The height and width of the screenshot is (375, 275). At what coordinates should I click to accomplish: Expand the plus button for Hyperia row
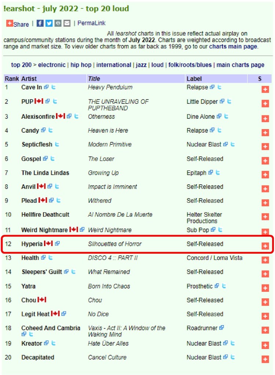265,246
